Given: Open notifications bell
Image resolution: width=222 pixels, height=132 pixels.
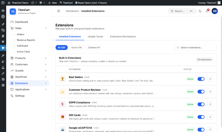Looking at the screenshot, I should [x=207, y=11].
